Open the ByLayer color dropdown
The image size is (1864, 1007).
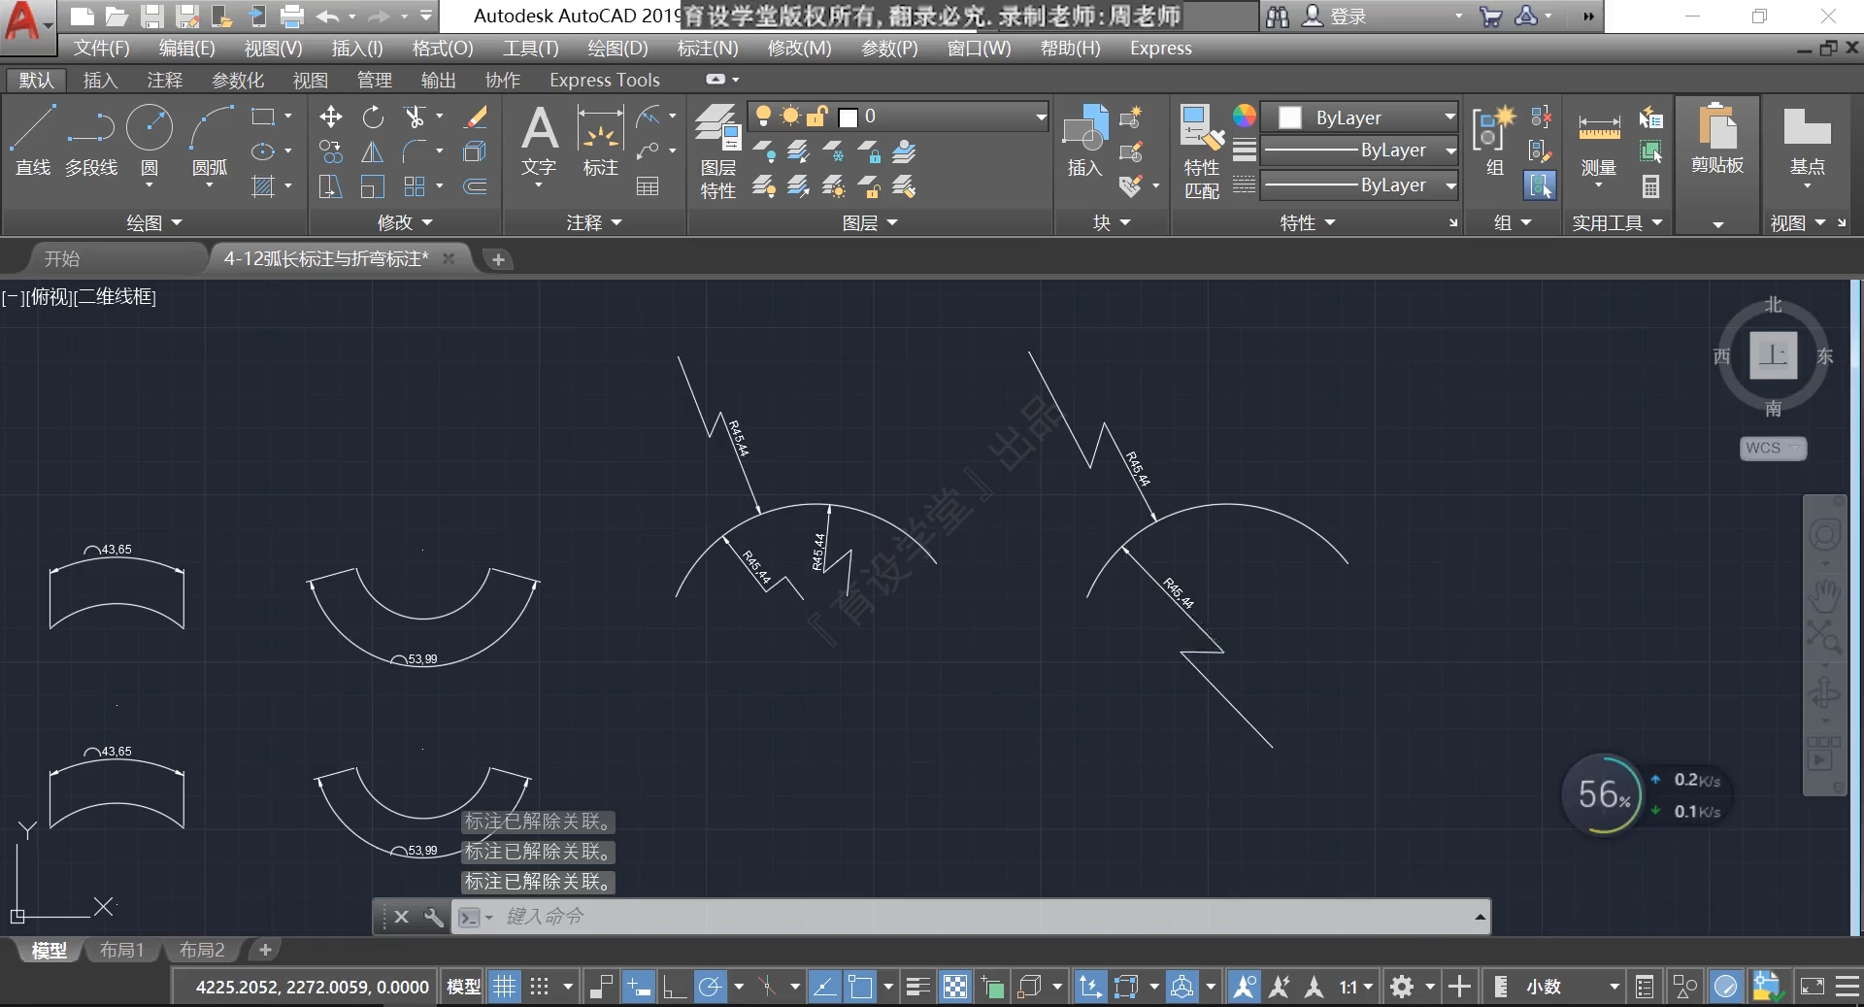click(1359, 117)
